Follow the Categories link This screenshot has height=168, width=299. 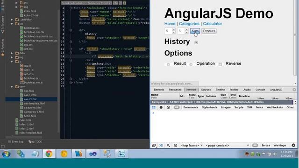[x=189, y=24]
